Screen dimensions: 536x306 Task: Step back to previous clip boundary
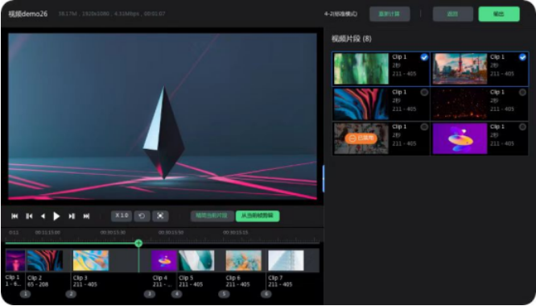(29, 216)
